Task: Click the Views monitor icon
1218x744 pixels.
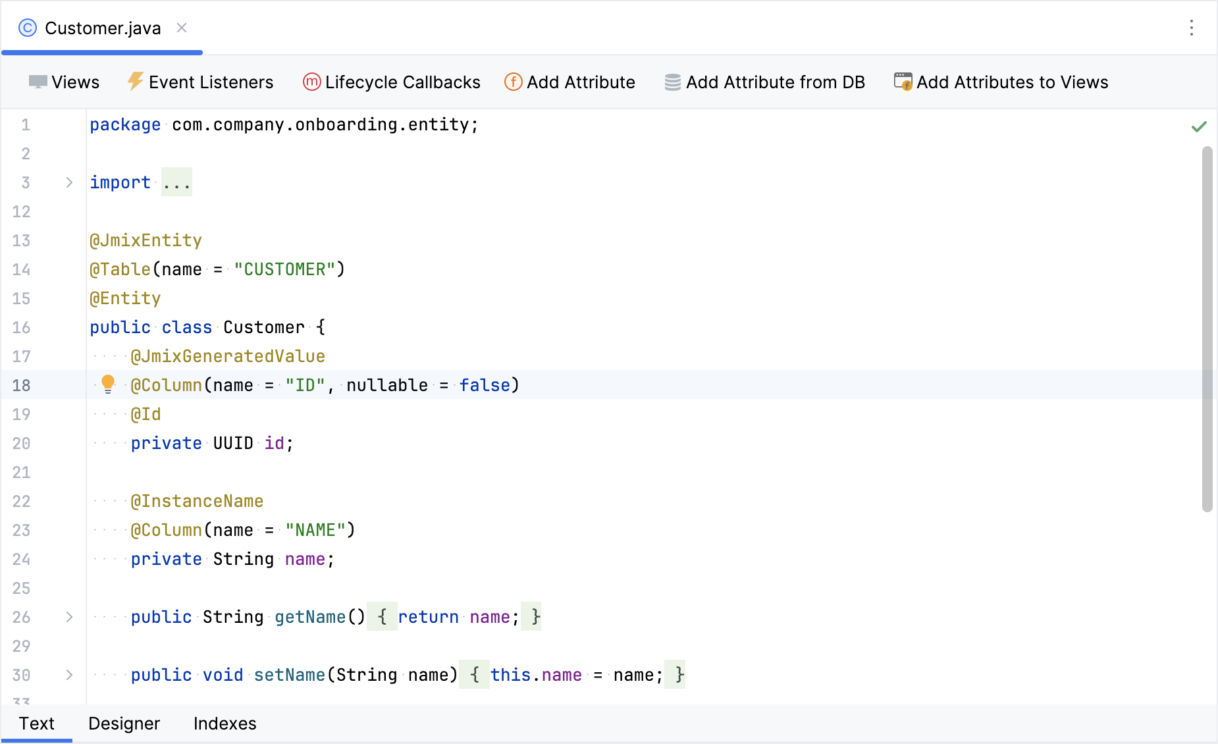Action: coord(38,82)
